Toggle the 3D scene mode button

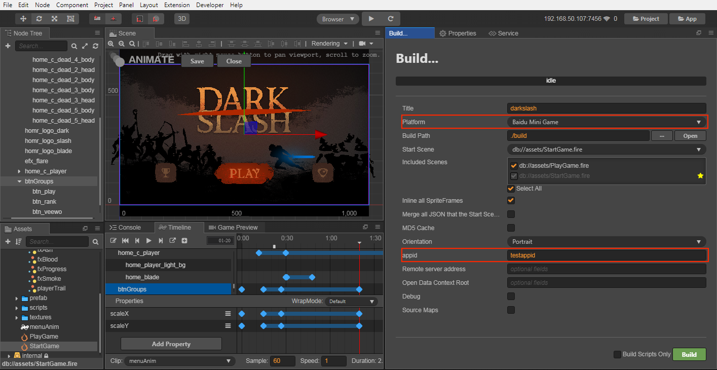(x=182, y=19)
